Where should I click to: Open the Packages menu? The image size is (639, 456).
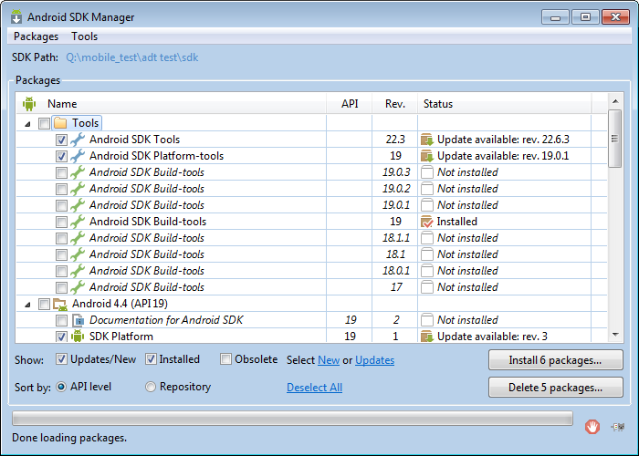(36, 36)
